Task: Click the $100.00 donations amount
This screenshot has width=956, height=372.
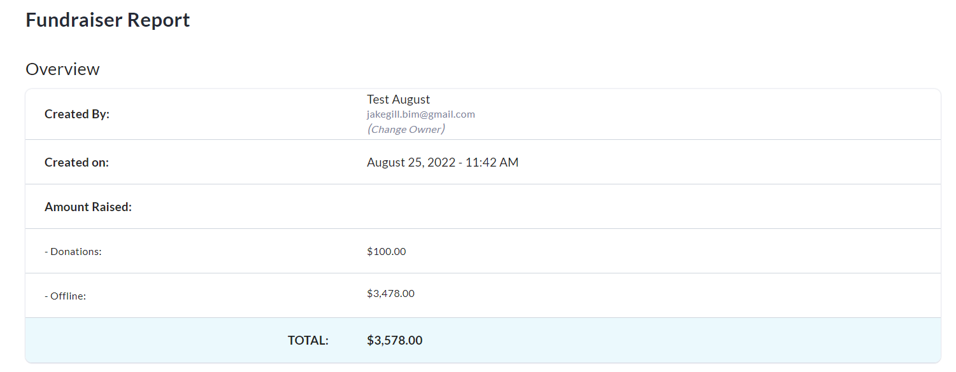Action: pyautogui.click(x=386, y=251)
